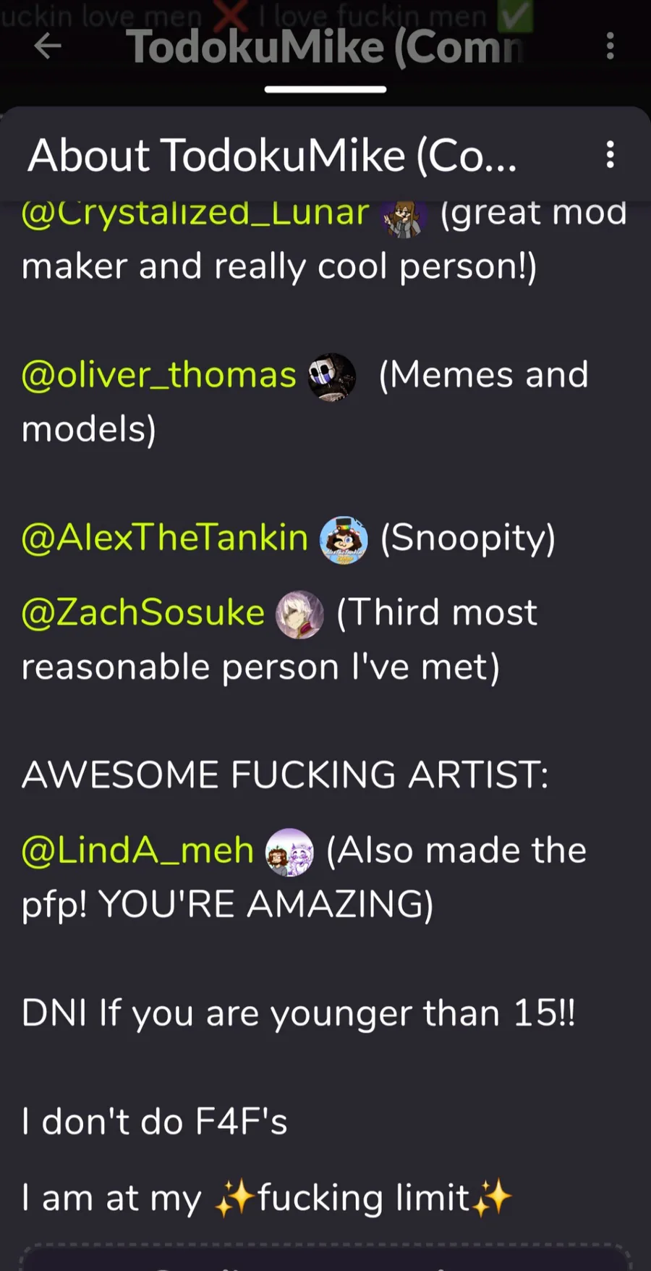Tap the sheet drag handle bar
651x1271 pixels.
click(325, 90)
